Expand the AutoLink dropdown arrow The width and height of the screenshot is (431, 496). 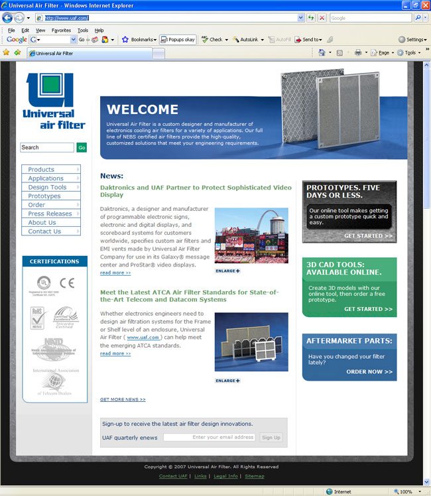click(262, 40)
